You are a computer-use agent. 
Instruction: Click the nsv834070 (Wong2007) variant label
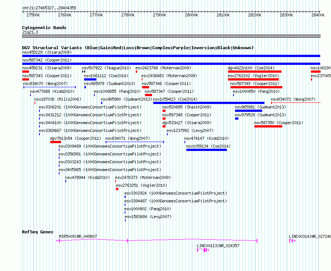(x=46, y=83)
